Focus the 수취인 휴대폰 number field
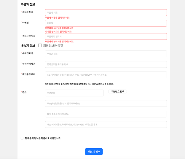 pyautogui.click(x=106, y=64)
